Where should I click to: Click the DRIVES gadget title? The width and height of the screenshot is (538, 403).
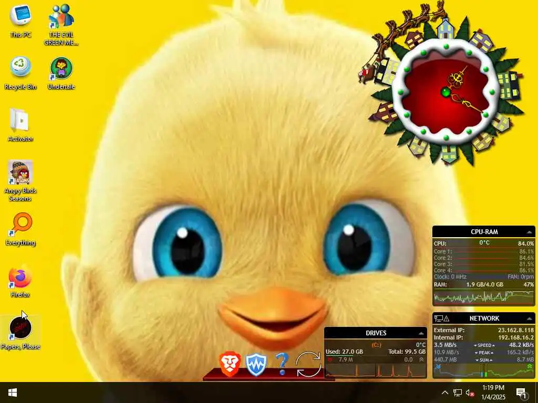click(376, 333)
